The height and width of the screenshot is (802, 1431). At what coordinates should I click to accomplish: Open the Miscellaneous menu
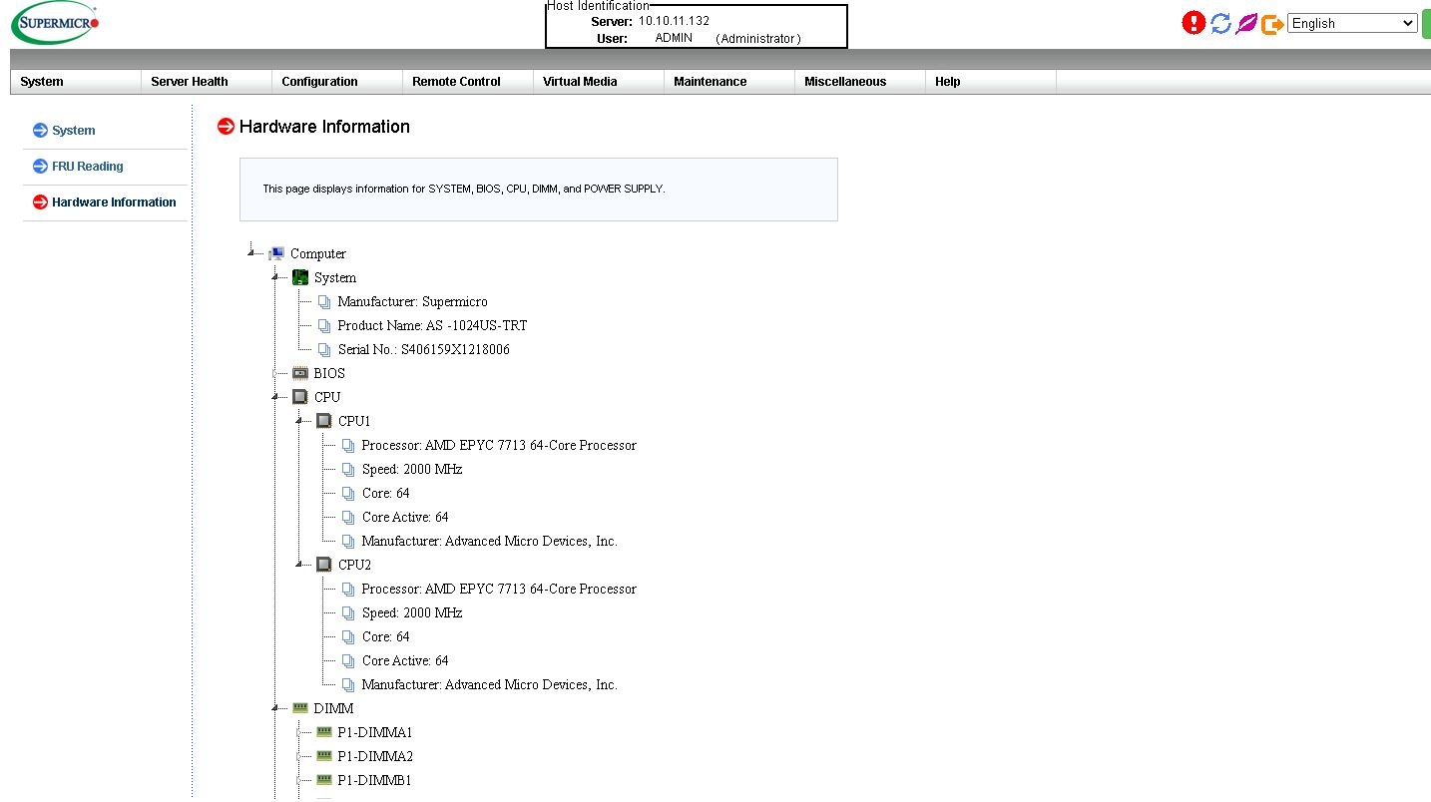coord(860,82)
